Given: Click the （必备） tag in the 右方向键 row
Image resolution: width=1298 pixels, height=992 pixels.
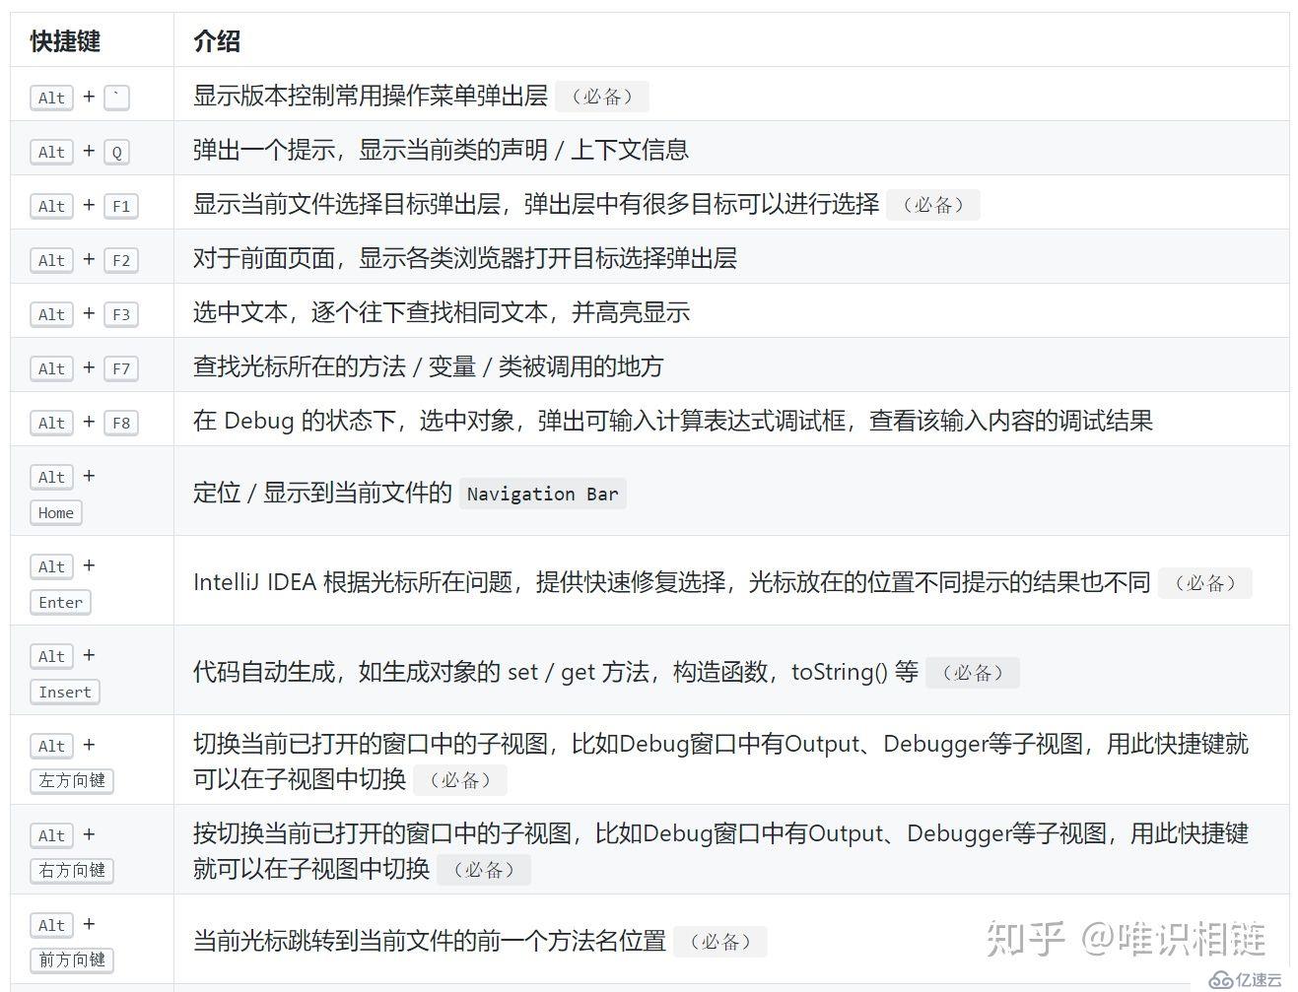Looking at the screenshot, I should click(x=484, y=869).
